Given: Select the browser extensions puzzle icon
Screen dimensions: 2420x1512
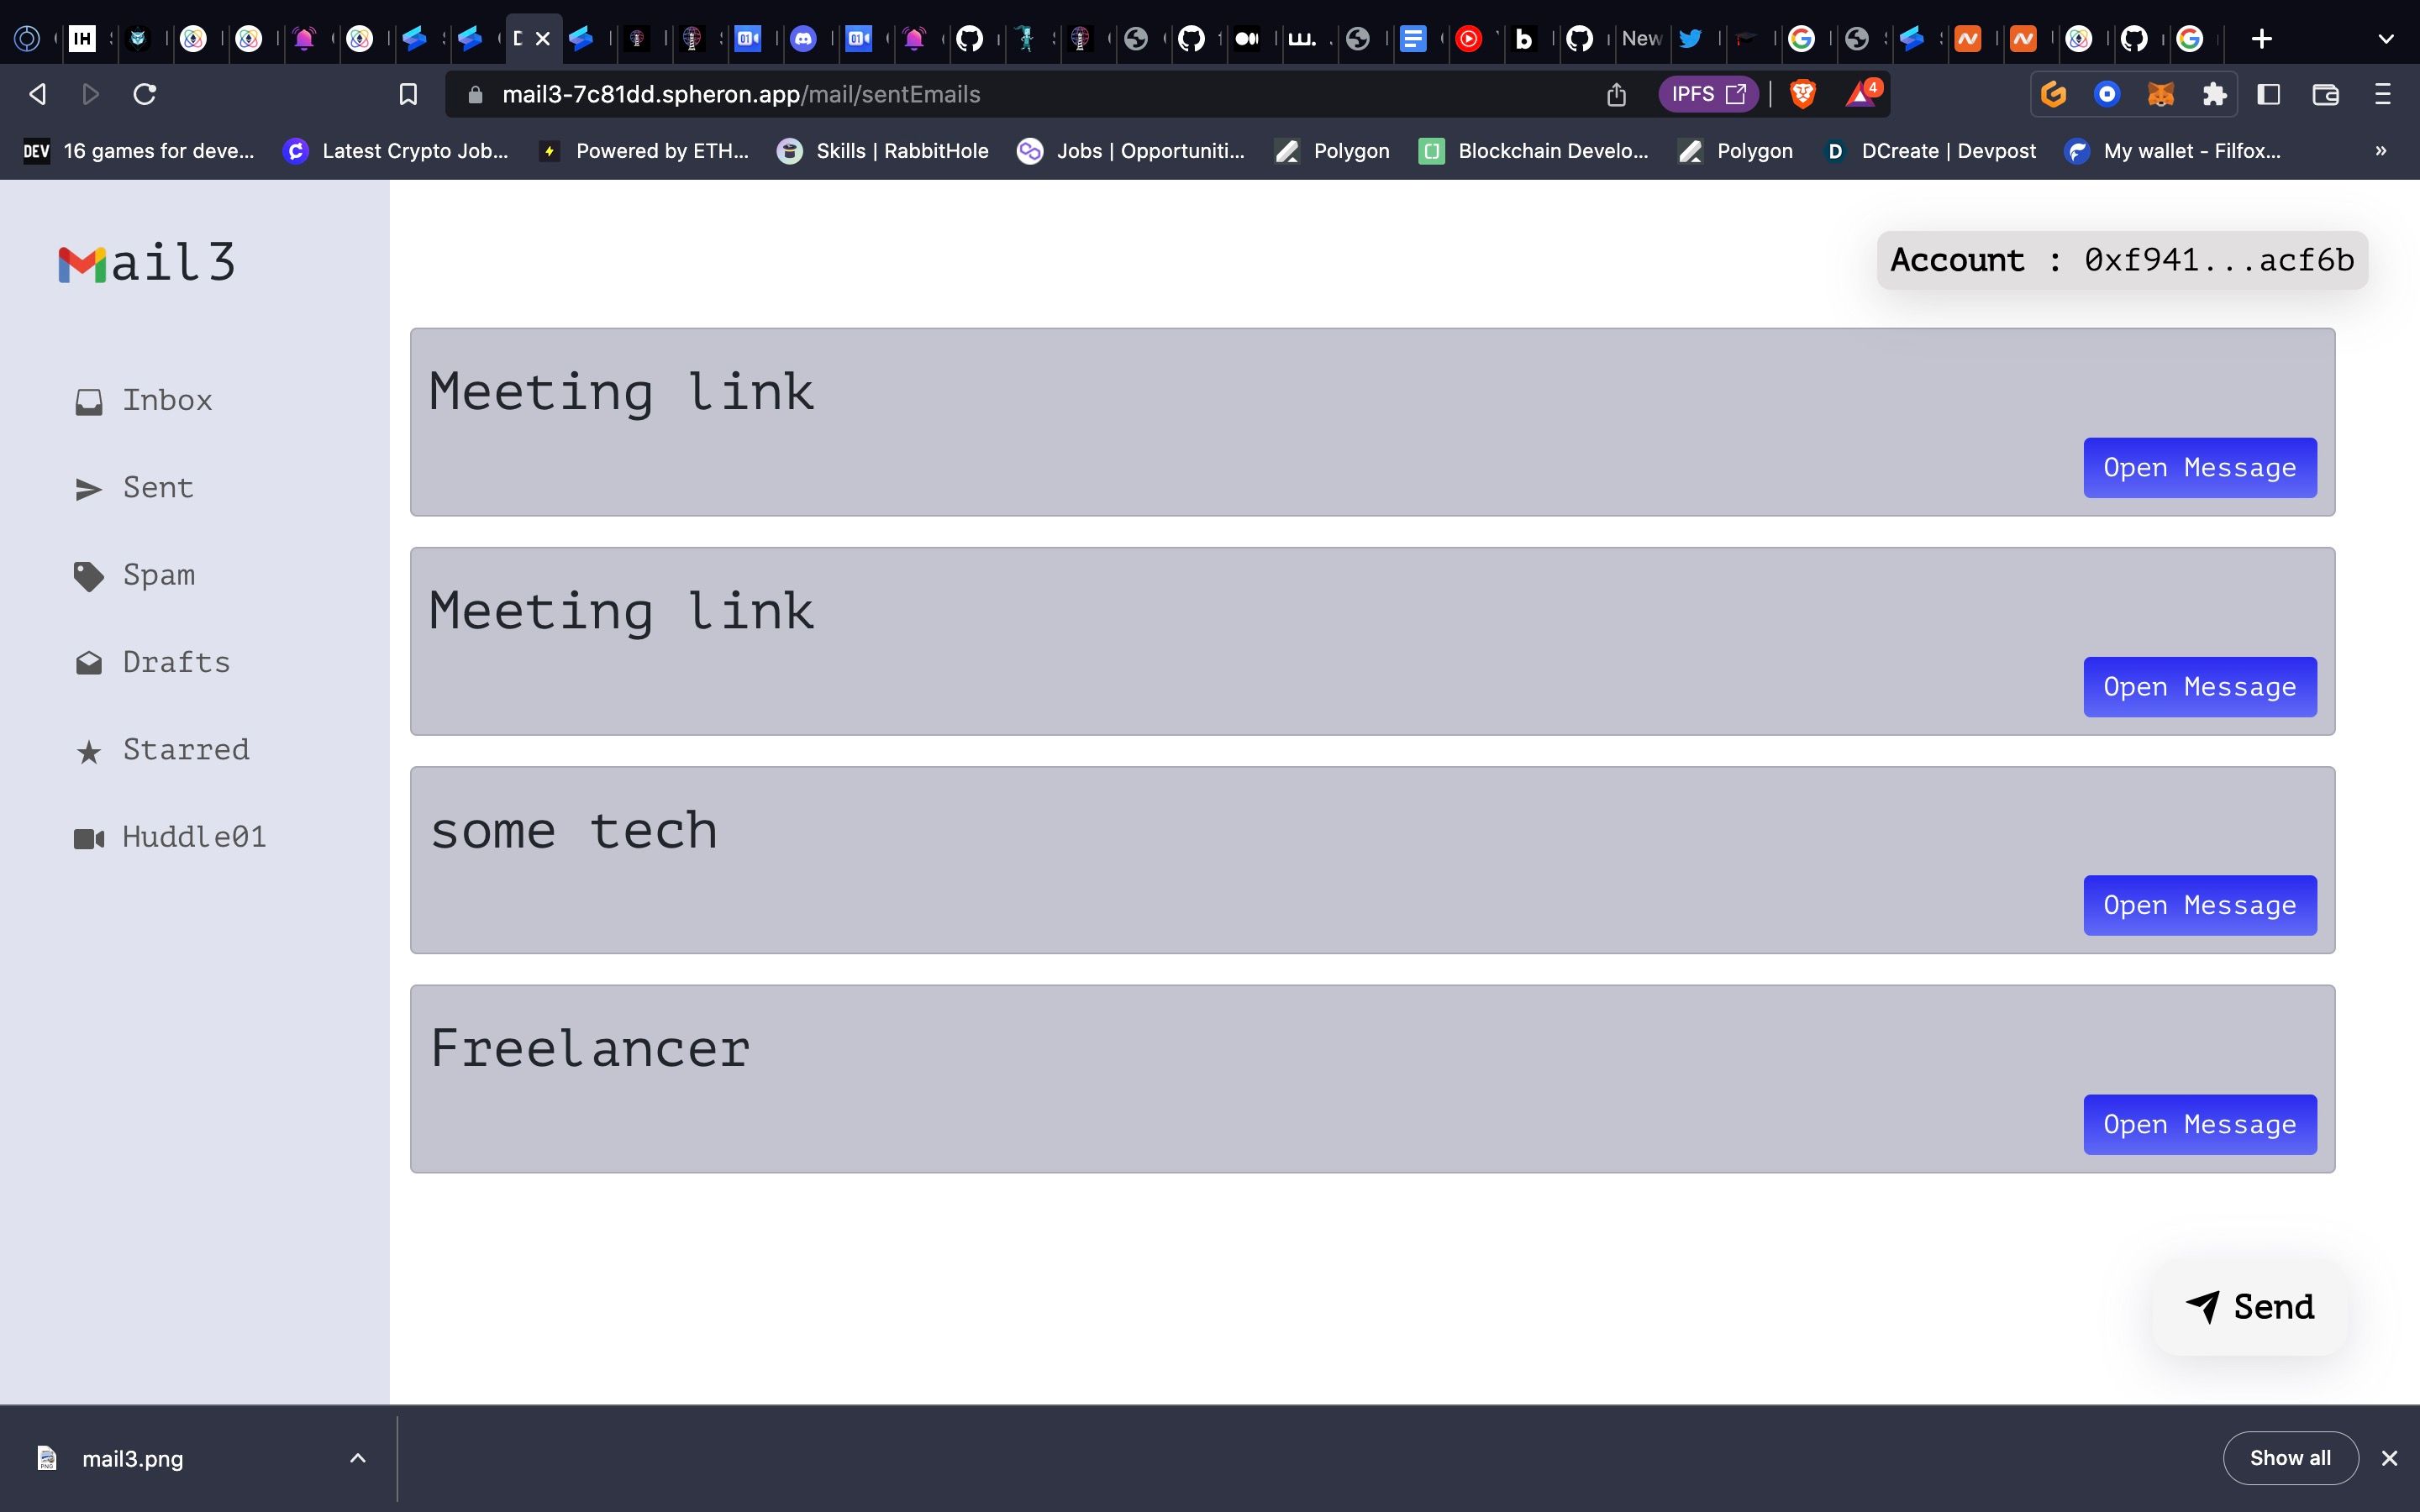Looking at the screenshot, I should tap(2214, 94).
